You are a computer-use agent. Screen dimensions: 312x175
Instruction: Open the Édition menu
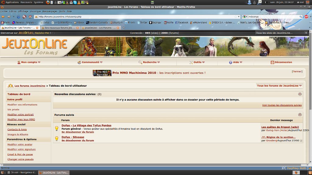pyautogui.click(x=13, y=11)
